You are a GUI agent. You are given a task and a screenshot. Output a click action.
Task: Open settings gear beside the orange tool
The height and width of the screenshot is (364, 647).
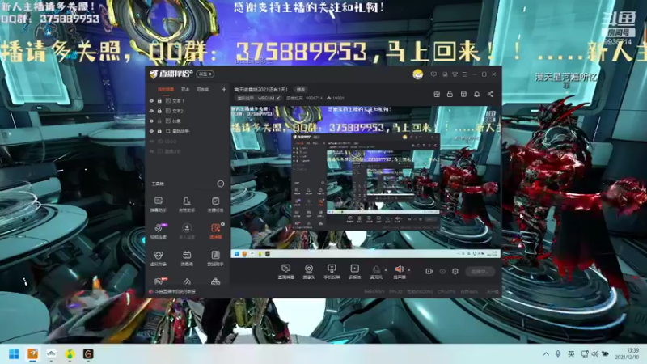tap(223, 224)
